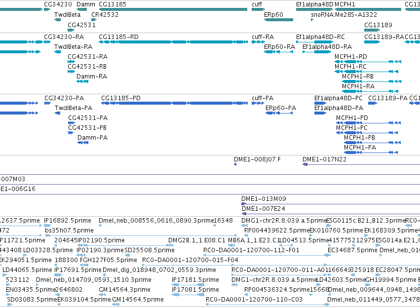Viewport: 420px width, 307px height.
Task: Select the ERp60-PA protein label
Action: click(x=281, y=108)
